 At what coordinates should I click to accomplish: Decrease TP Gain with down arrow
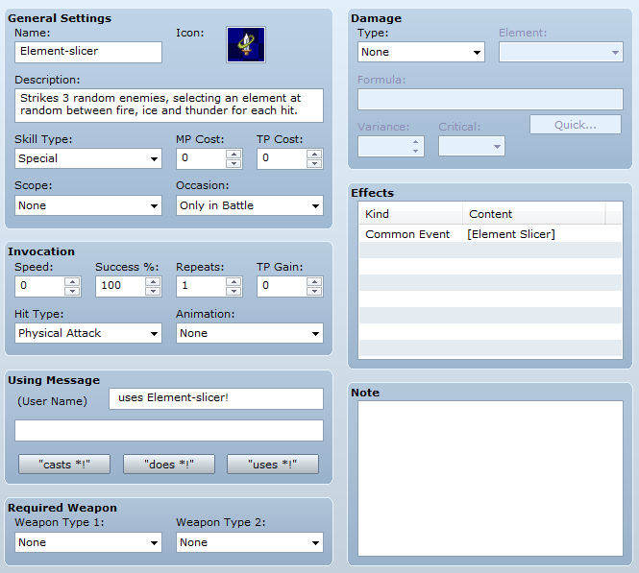click(314, 291)
